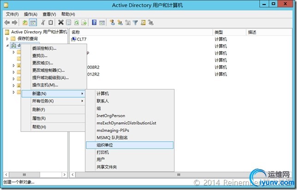Select msExchDynamicDistributionList in the submenu
The height and width of the screenshot is (190, 297).
130,123
